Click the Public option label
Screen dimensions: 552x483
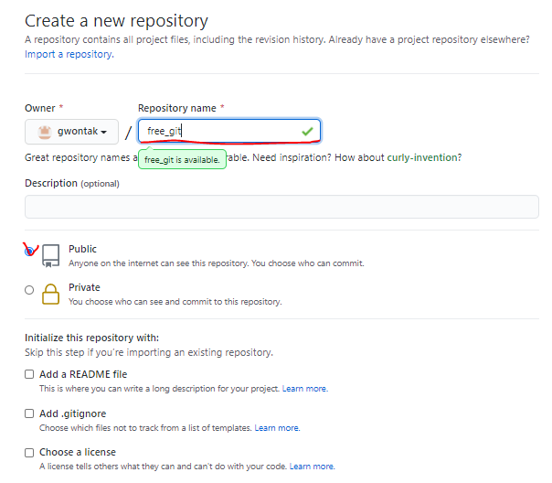pyautogui.click(x=82, y=249)
